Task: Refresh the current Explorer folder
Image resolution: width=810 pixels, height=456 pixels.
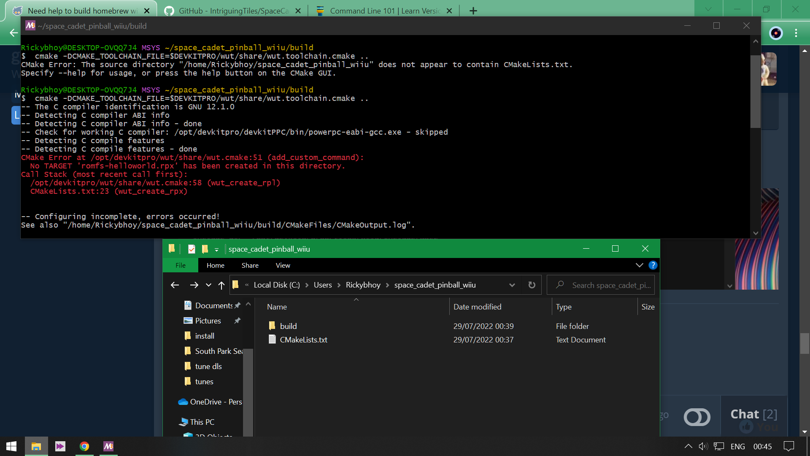Action: [532, 285]
